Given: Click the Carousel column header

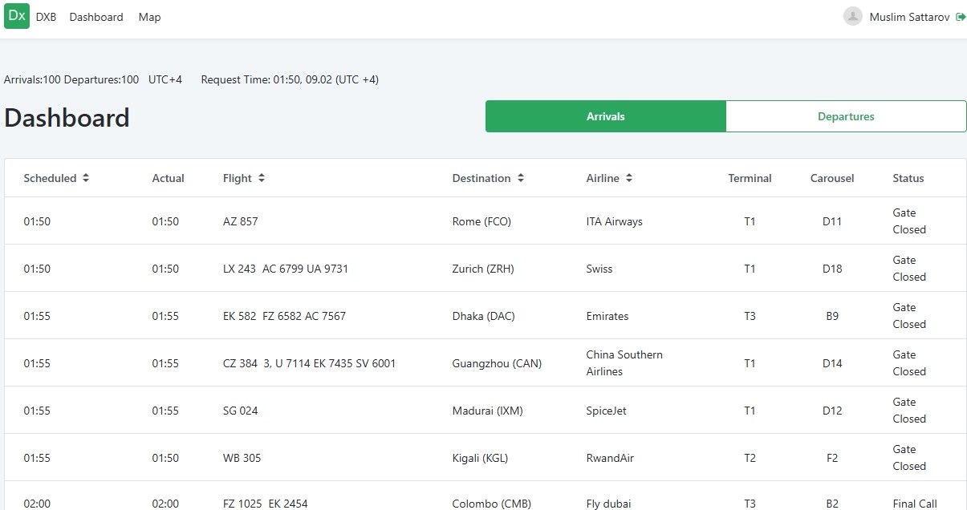Looking at the screenshot, I should click(x=832, y=178).
